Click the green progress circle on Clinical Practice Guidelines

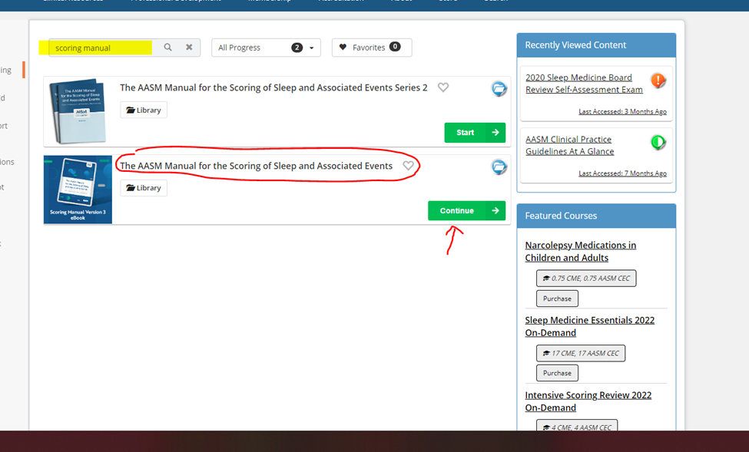click(x=658, y=140)
